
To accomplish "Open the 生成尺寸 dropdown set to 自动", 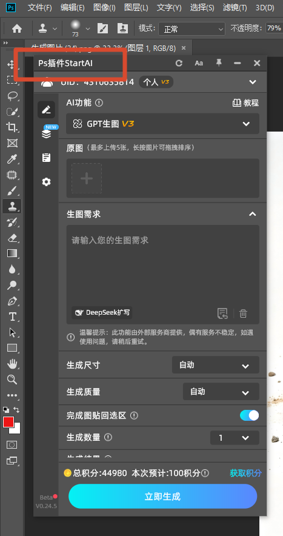I will [215, 365].
